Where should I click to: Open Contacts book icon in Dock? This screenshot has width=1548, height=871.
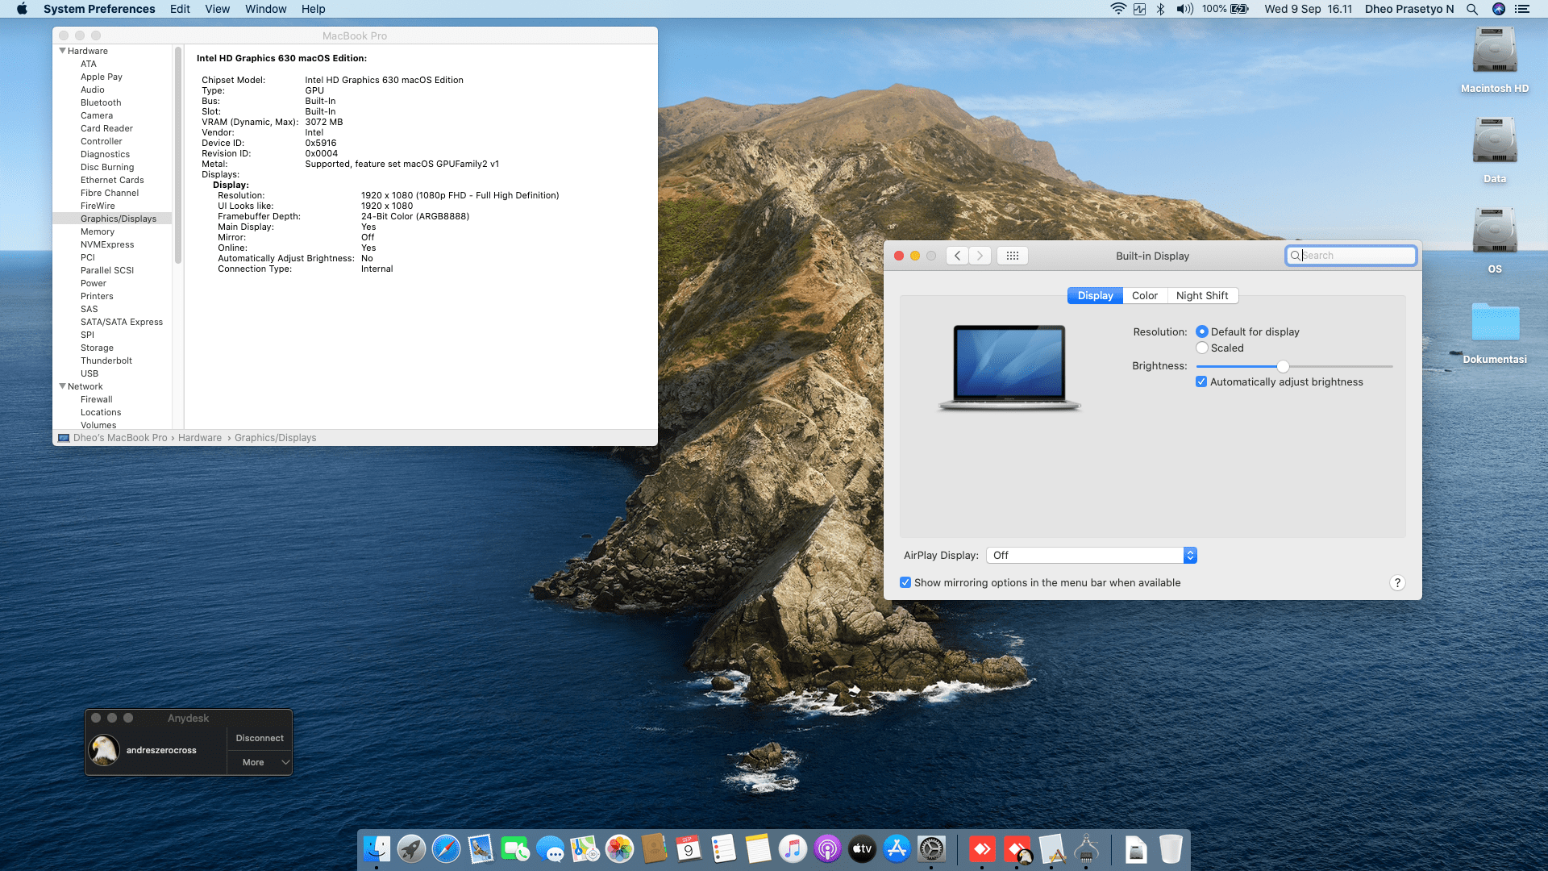pyautogui.click(x=654, y=848)
